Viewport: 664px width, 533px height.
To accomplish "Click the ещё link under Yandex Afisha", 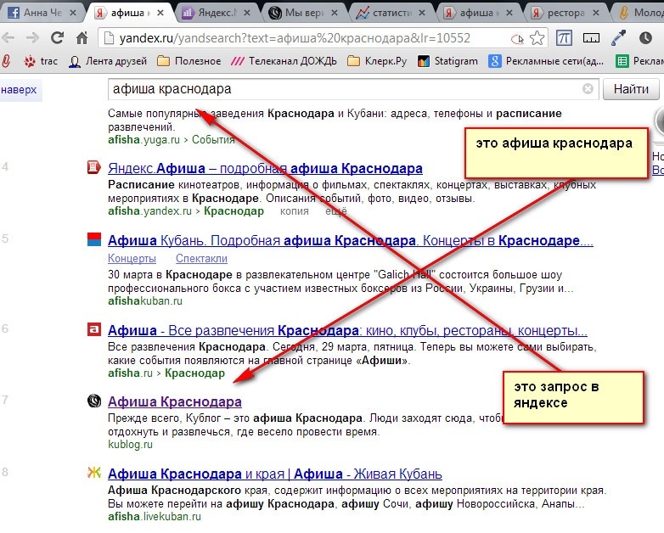I will tap(336, 211).
